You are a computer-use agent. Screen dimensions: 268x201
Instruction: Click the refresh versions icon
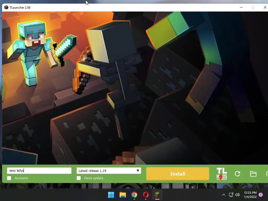[237, 174]
